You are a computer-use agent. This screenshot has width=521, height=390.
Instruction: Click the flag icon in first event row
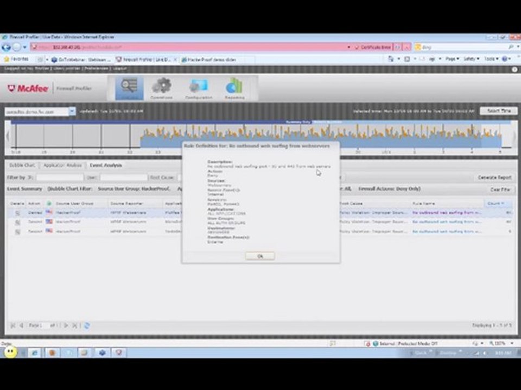[49, 212]
